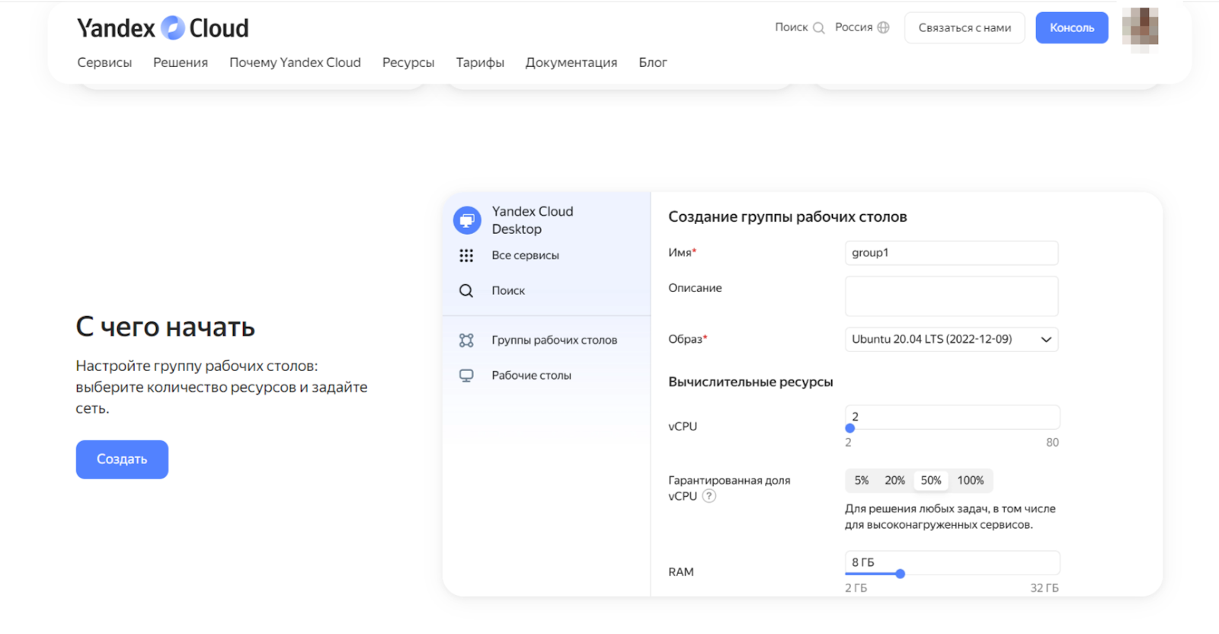The width and height of the screenshot is (1219, 634).
Task: Click the RAM value field showing 8 ГБ
Action: click(x=952, y=562)
